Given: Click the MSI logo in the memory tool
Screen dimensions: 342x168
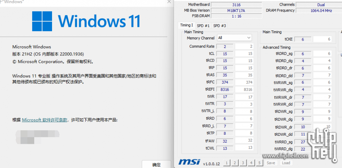Looking at the screenshot, I should 189,162.
